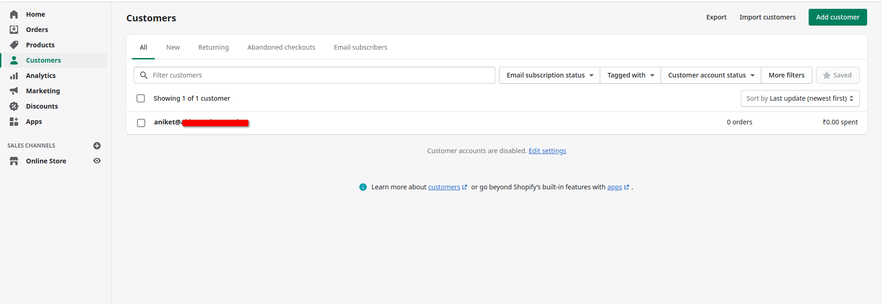Open Customer account status filter
The height and width of the screenshot is (304, 882).
click(711, 75)
